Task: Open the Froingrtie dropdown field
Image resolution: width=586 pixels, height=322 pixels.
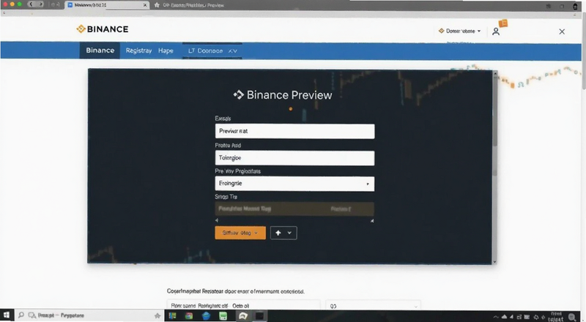Action: (294, 184)
